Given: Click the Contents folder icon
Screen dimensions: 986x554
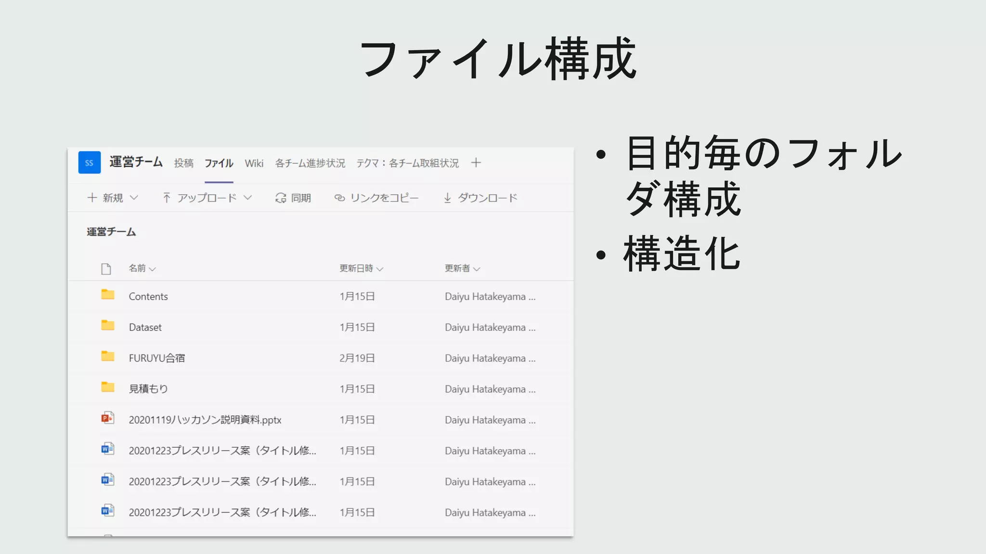Looking at the screenshot, I should [x=108, y=295].
